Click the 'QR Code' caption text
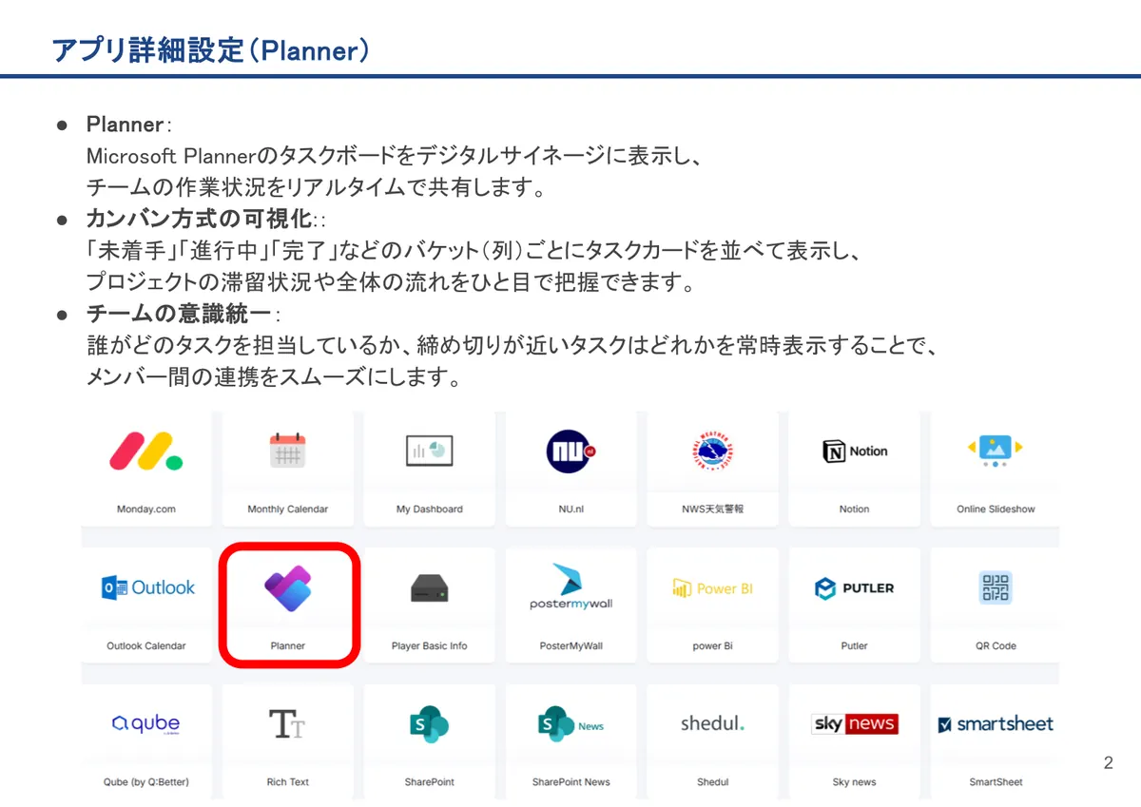The width and height of the screenshot is (1141, 807). (x=996, y=646)
